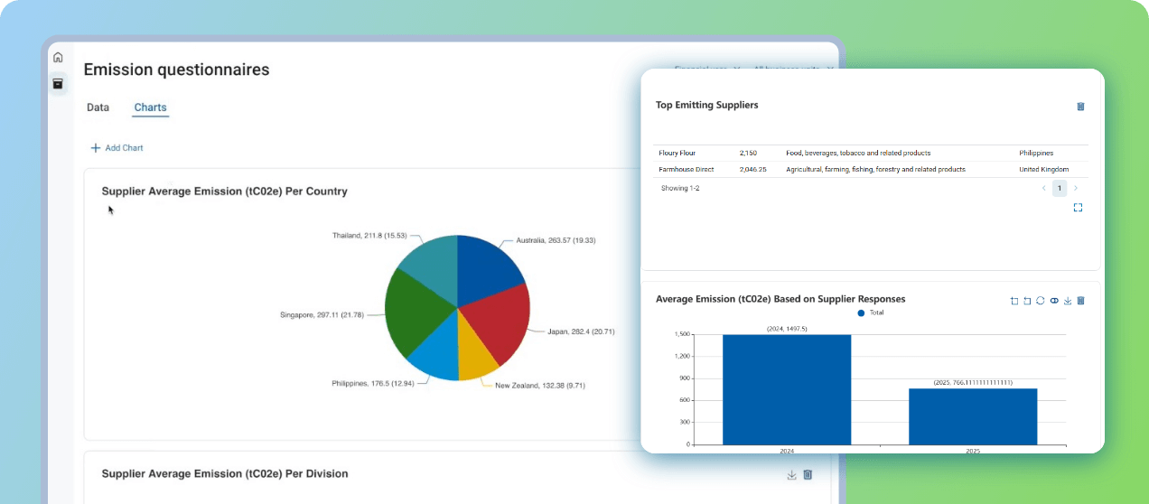Expand Top Emitting Suppliers table to fullscreen

[1078, 208]
